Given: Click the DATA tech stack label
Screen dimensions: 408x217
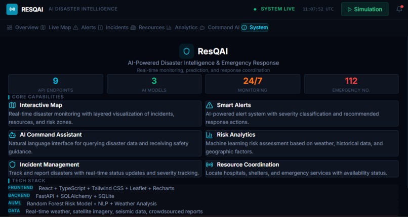Looking at the screenshot, I should coord(14,211).
